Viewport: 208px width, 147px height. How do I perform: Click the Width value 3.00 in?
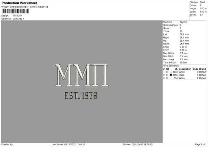[203, 12]
